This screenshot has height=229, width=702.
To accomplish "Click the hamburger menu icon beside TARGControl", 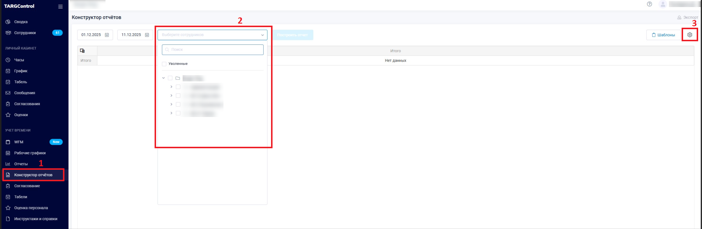I will pyautogui.click(x=60, y=6).
